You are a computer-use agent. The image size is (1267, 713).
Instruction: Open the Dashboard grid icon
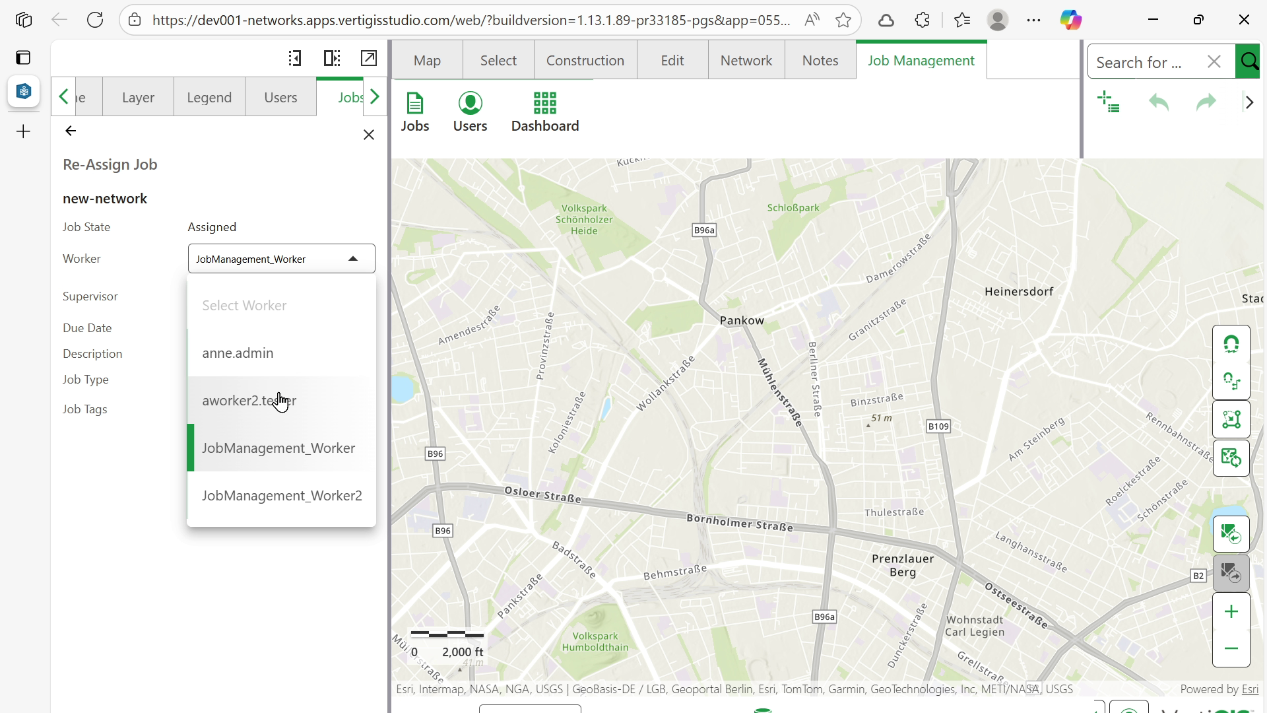click(544, 112)
